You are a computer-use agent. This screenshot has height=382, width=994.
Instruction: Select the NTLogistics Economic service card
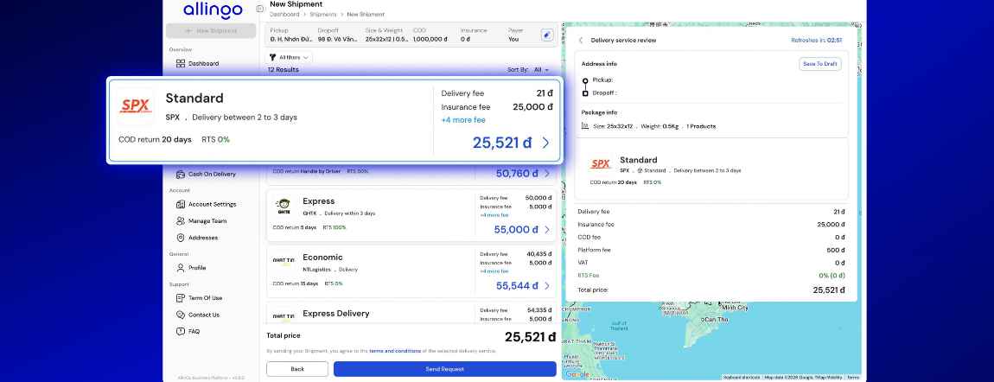411,271
